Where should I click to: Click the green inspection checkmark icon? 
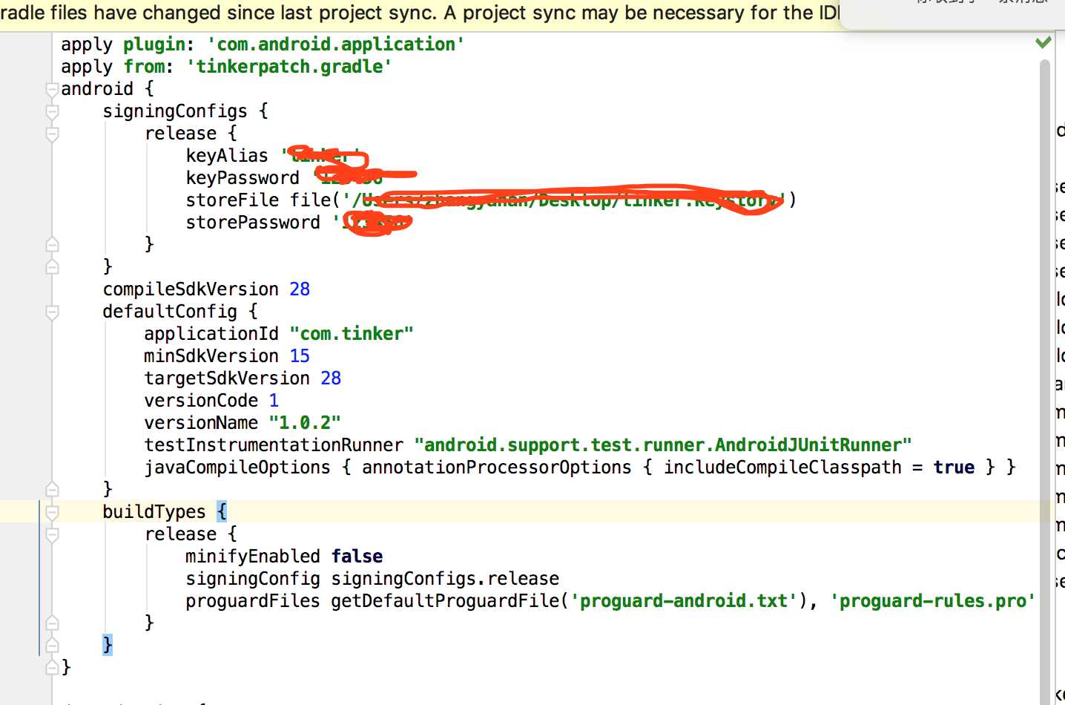coord(1043,42)
